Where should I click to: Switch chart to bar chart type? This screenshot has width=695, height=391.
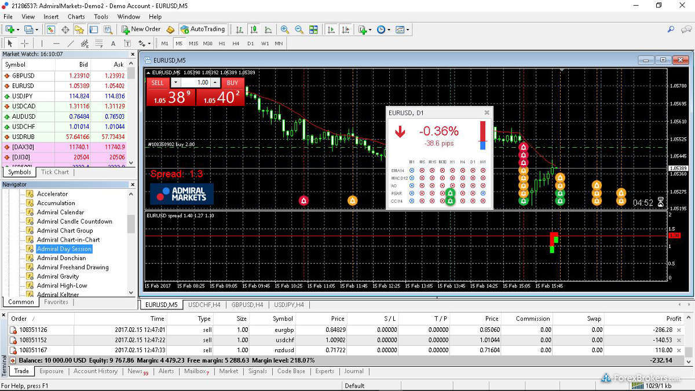239,29
